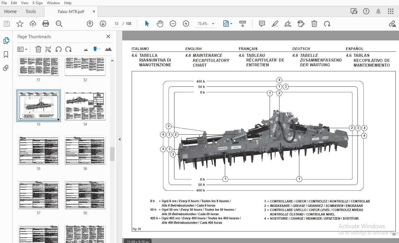Image resolution: width=399 pixels, height=243 pixels.
Task: Switch to the Tools tab
Action: click(x=31, y=12)
